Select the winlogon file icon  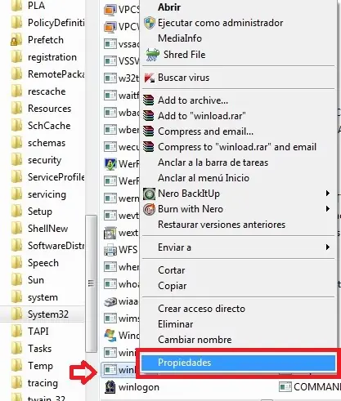[x=110, y=387]
